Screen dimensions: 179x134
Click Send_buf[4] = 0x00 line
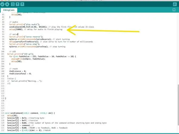point(37,128)
